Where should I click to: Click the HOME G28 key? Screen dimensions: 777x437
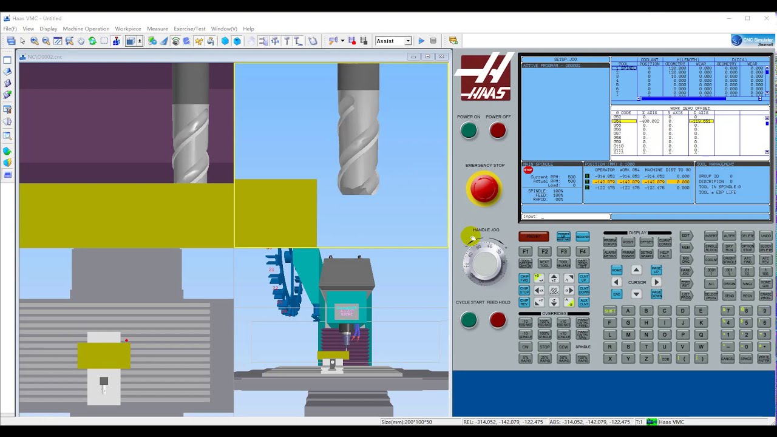[x=765, y=283]
